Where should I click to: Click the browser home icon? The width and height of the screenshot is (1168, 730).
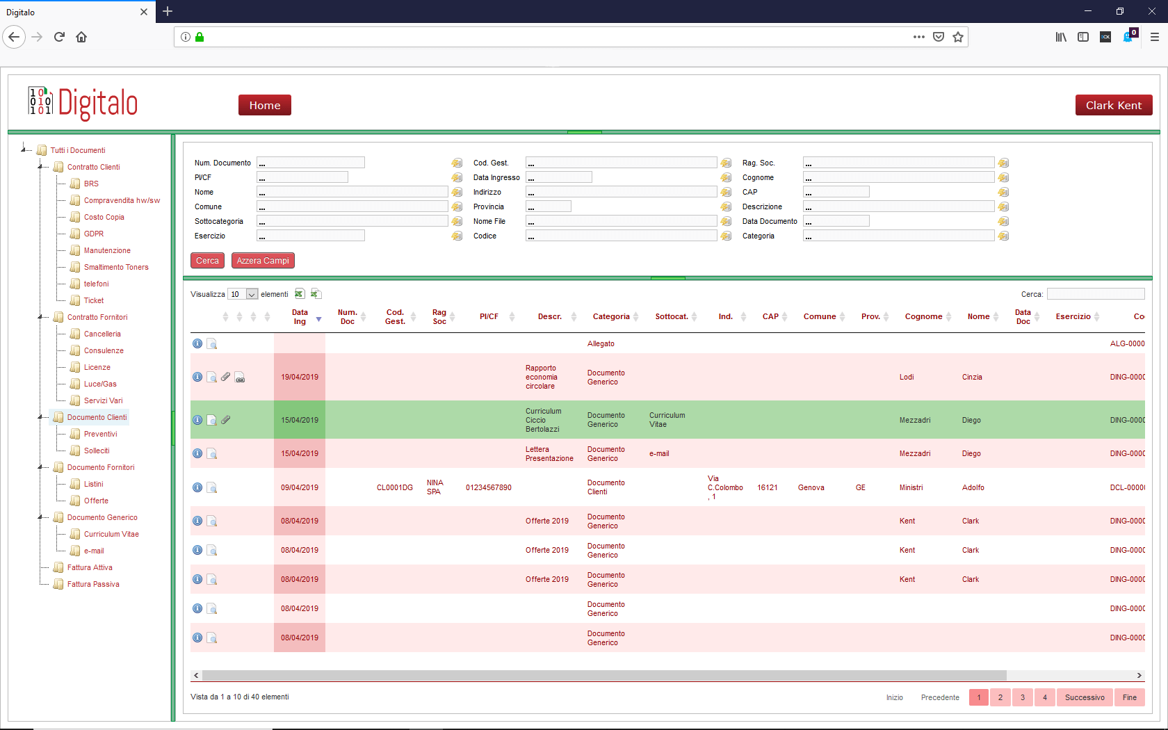pyautogui.click(x=81, y=37)
